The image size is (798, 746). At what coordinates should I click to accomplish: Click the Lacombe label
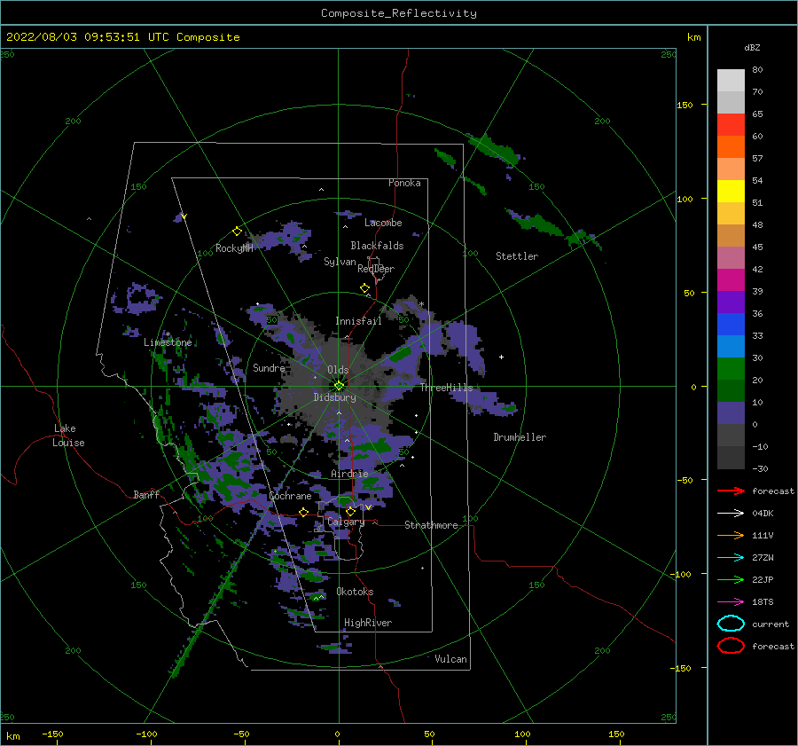[x=383, y=223]
